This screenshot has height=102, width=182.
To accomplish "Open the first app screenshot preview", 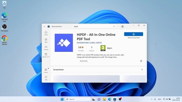I will [86, 79].
